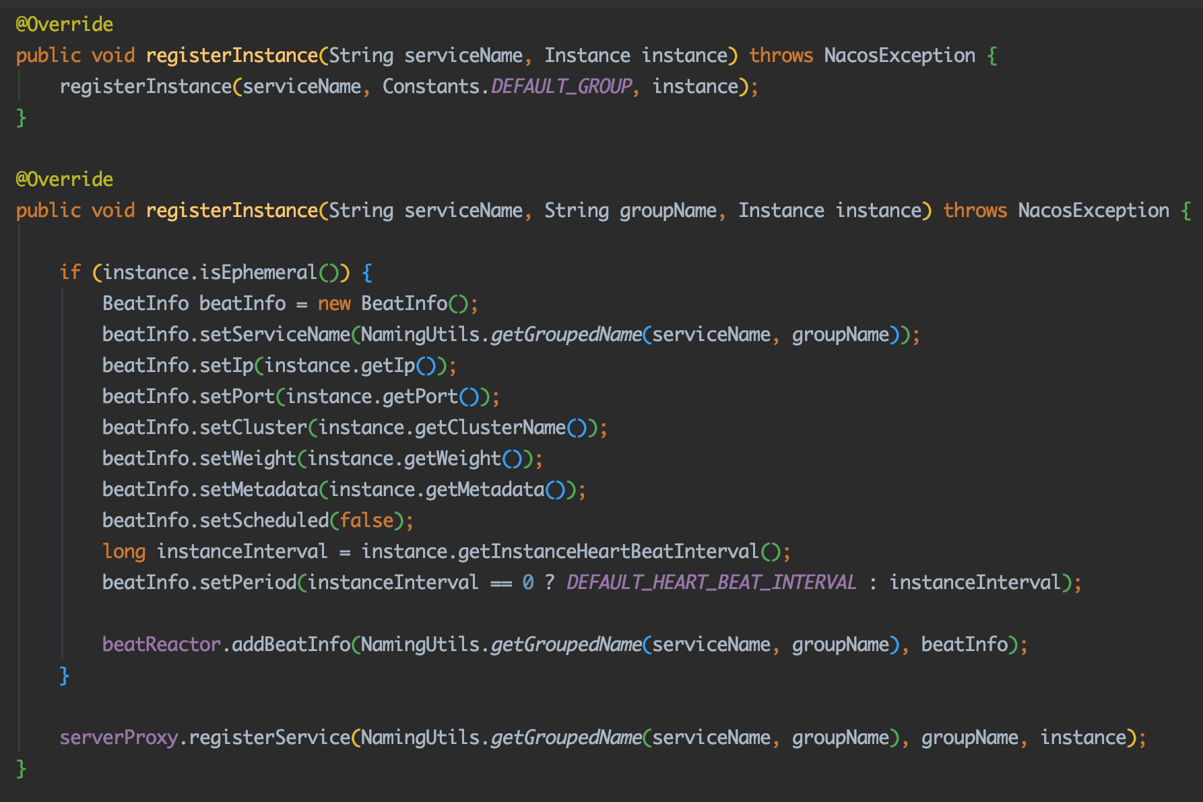The image size is (1203, 802).
Task: Click the getMetadata method call
Action: (485, 489)
